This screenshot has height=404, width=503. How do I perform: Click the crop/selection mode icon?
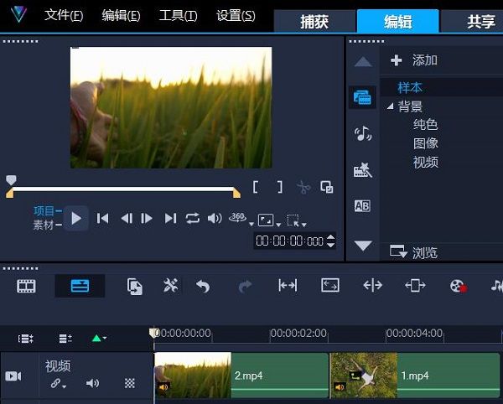point(293,220)
